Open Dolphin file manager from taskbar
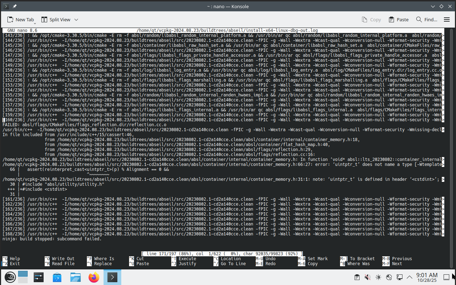This screenshot has height=285, width=456. pyautogui.click(x=76, y=277)
